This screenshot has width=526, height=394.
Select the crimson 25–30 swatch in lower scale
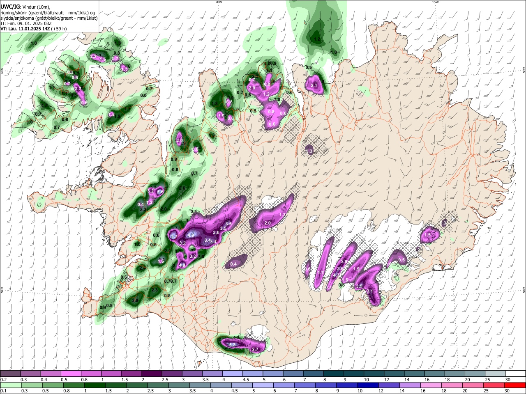coord(494,385)
